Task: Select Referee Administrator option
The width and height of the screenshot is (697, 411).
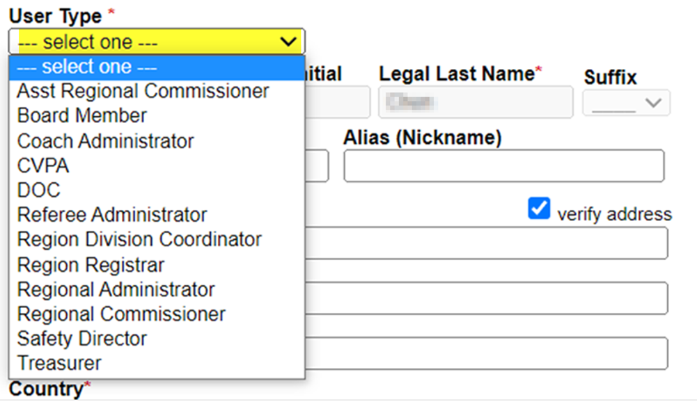Action: pos(112,215)
